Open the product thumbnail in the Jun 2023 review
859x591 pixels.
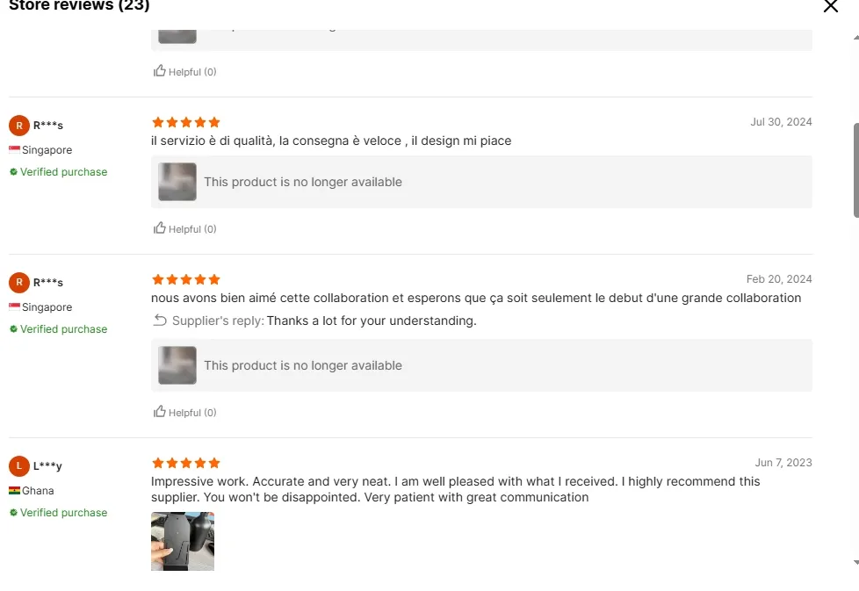coord(183,541)
